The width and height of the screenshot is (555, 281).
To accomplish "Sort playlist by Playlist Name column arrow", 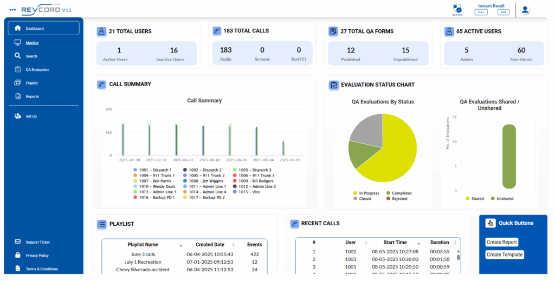I will tap(180, 246).
